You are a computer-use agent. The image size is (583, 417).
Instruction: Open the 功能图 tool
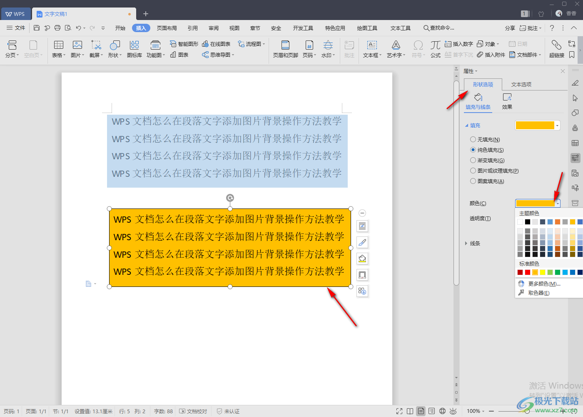(155, 49)
